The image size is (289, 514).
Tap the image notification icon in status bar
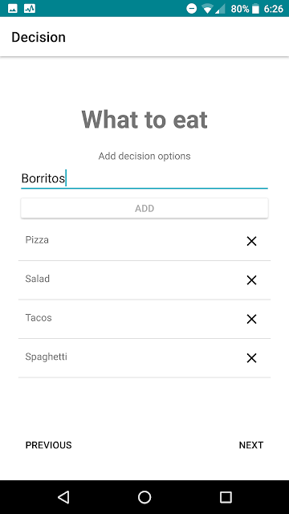point(13,9)
